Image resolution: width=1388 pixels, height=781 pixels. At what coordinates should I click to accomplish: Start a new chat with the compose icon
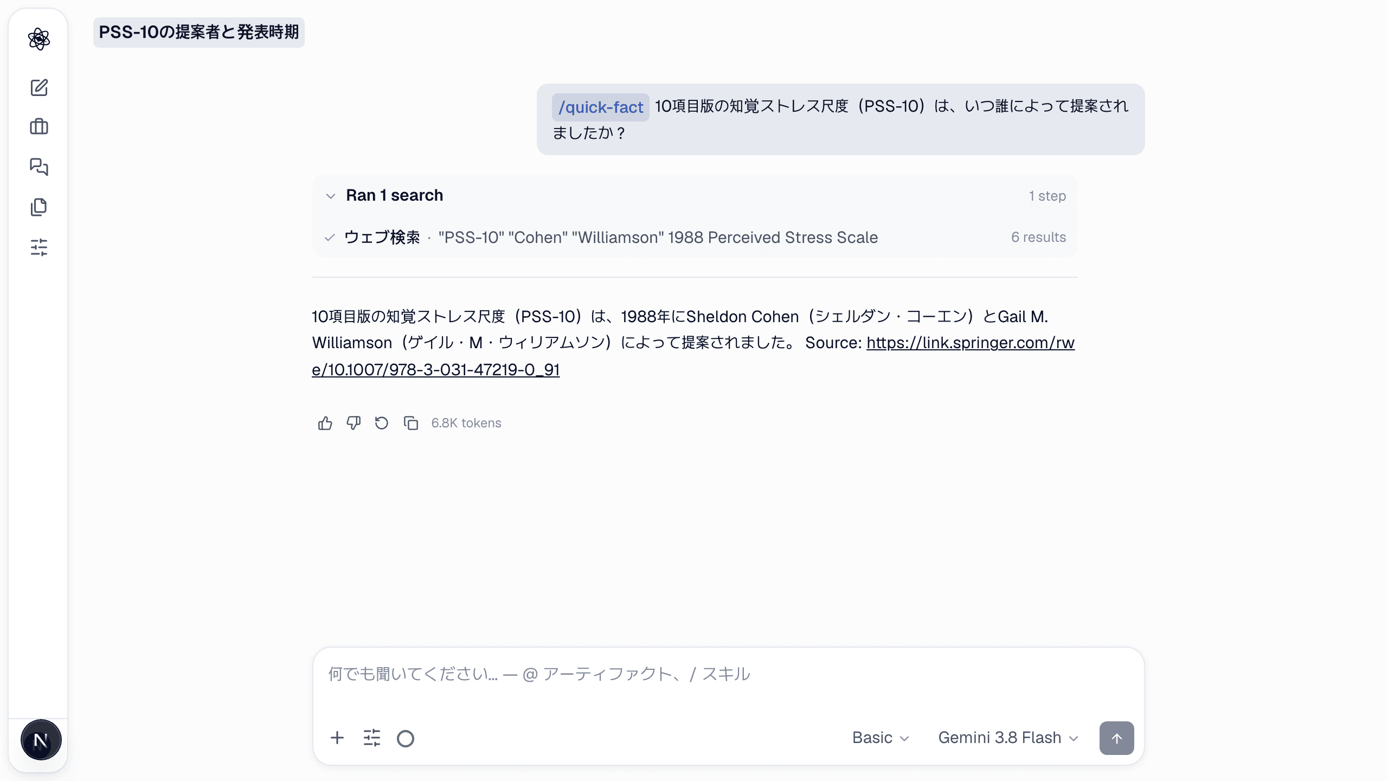click(39, 87)
